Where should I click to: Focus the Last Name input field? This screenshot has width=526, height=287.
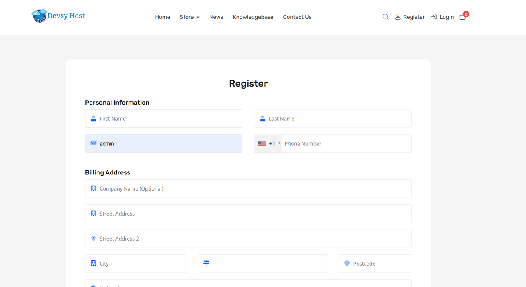333,119
